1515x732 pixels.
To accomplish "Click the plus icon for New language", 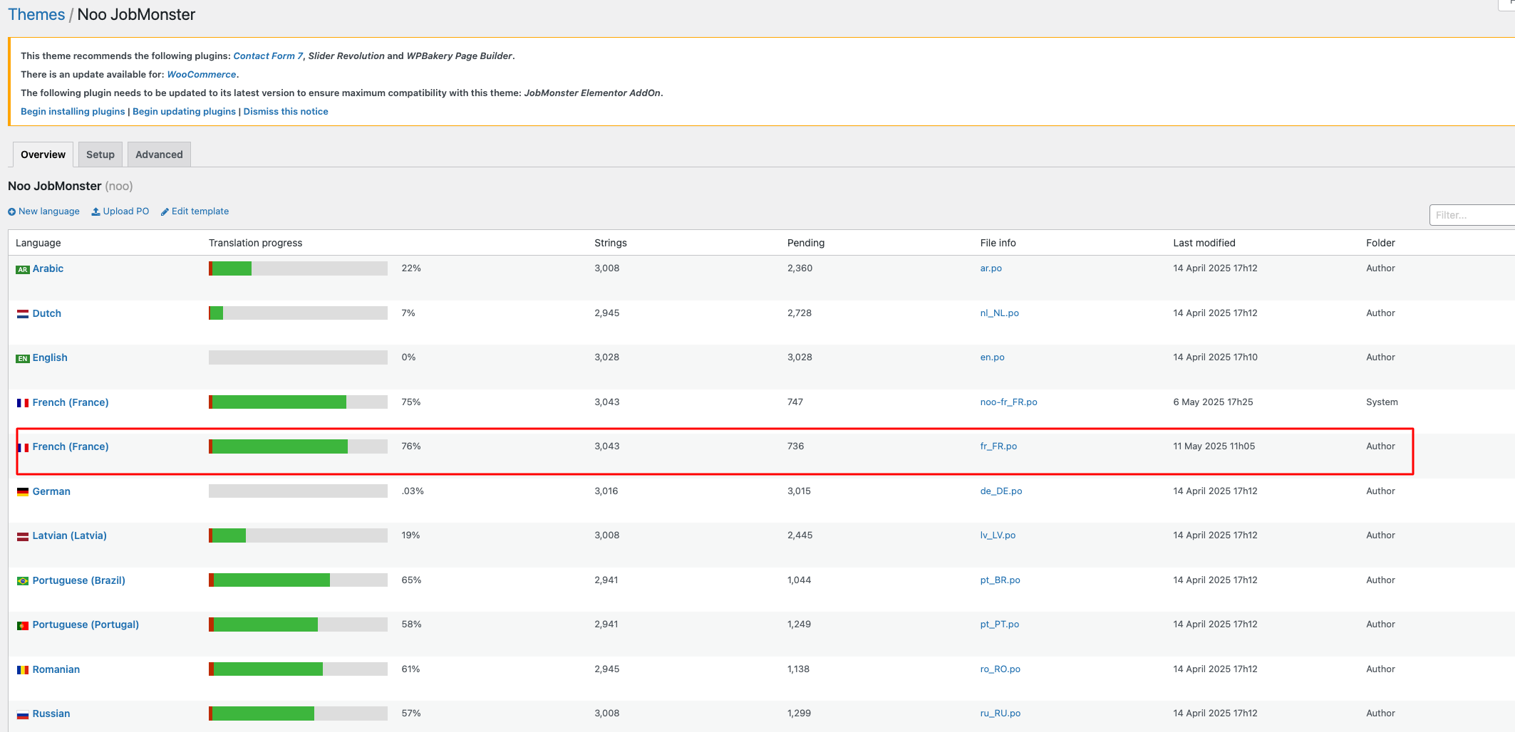I will [11, 211].
